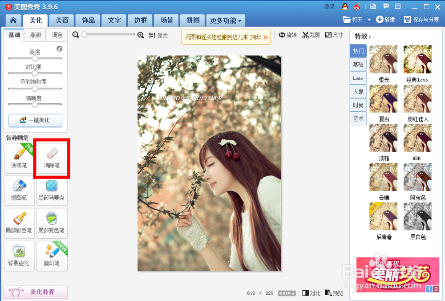Switch to the 边框 tab

[x=141, y=20]
